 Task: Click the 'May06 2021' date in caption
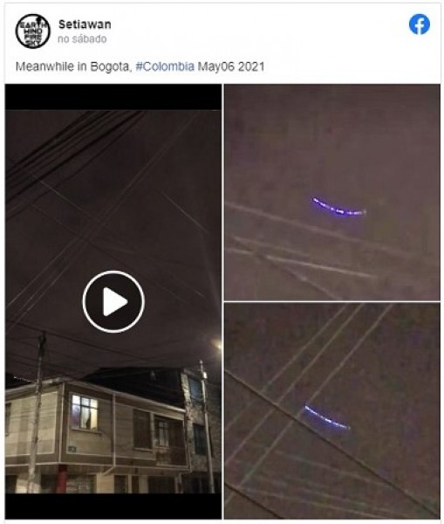coord(231,66)
